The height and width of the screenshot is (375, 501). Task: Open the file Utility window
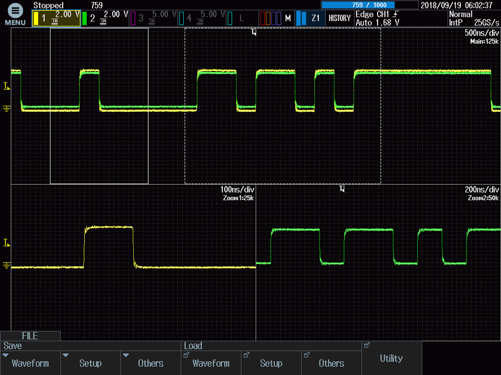click(x=391, y=358)
